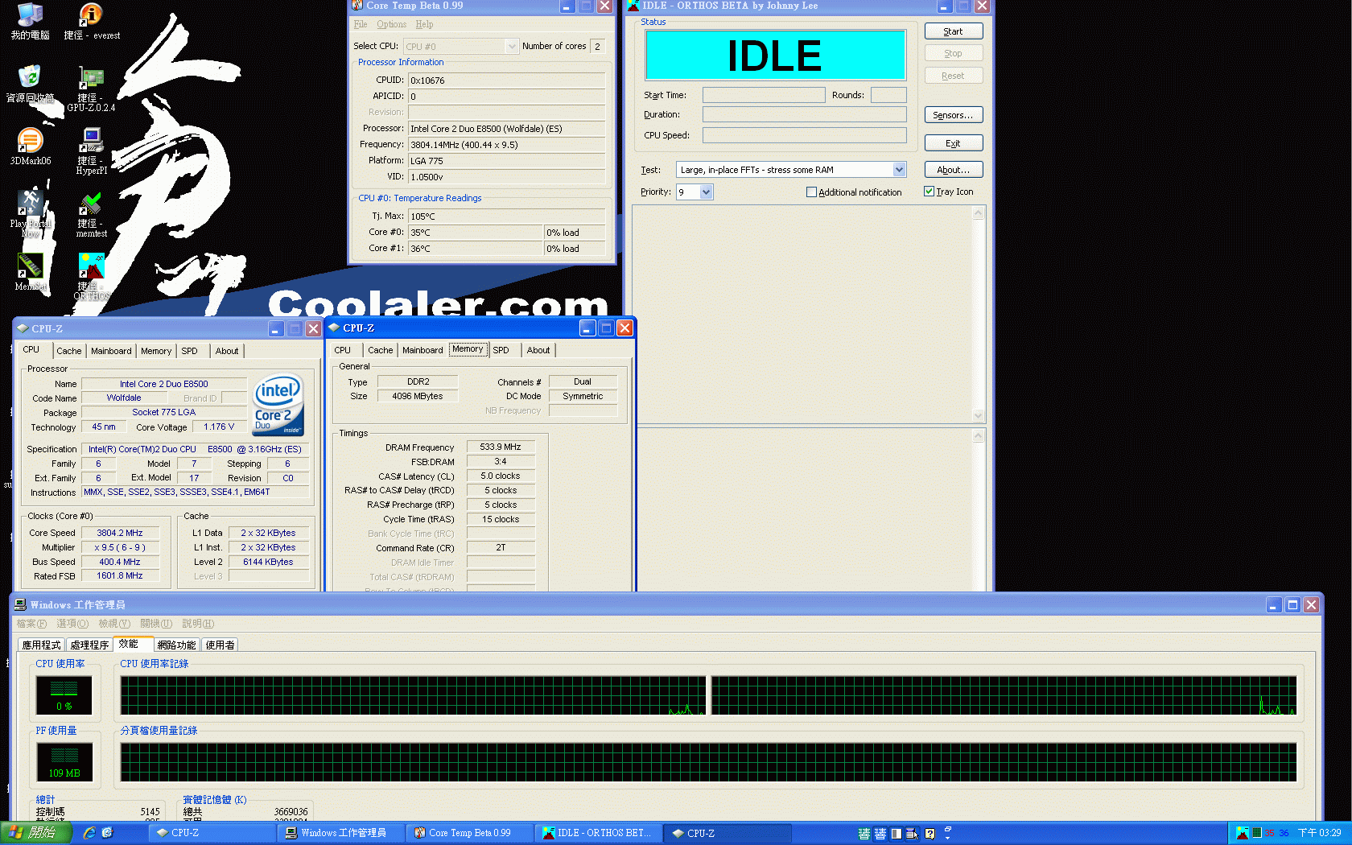
Task: Click the Start Time field in ORTHOS
Action: click(764, 95)
